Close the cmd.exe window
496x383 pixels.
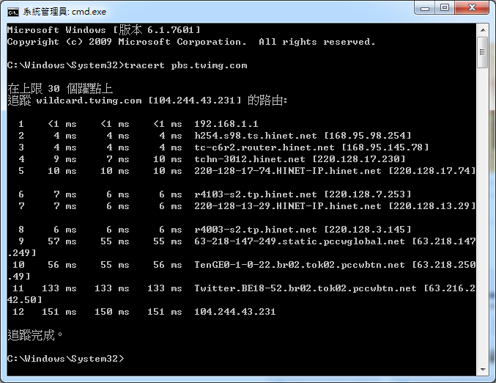(x=472, y=8)
